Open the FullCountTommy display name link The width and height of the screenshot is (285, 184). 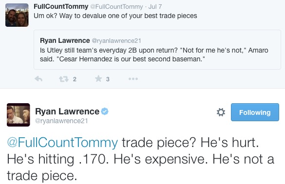61,6
